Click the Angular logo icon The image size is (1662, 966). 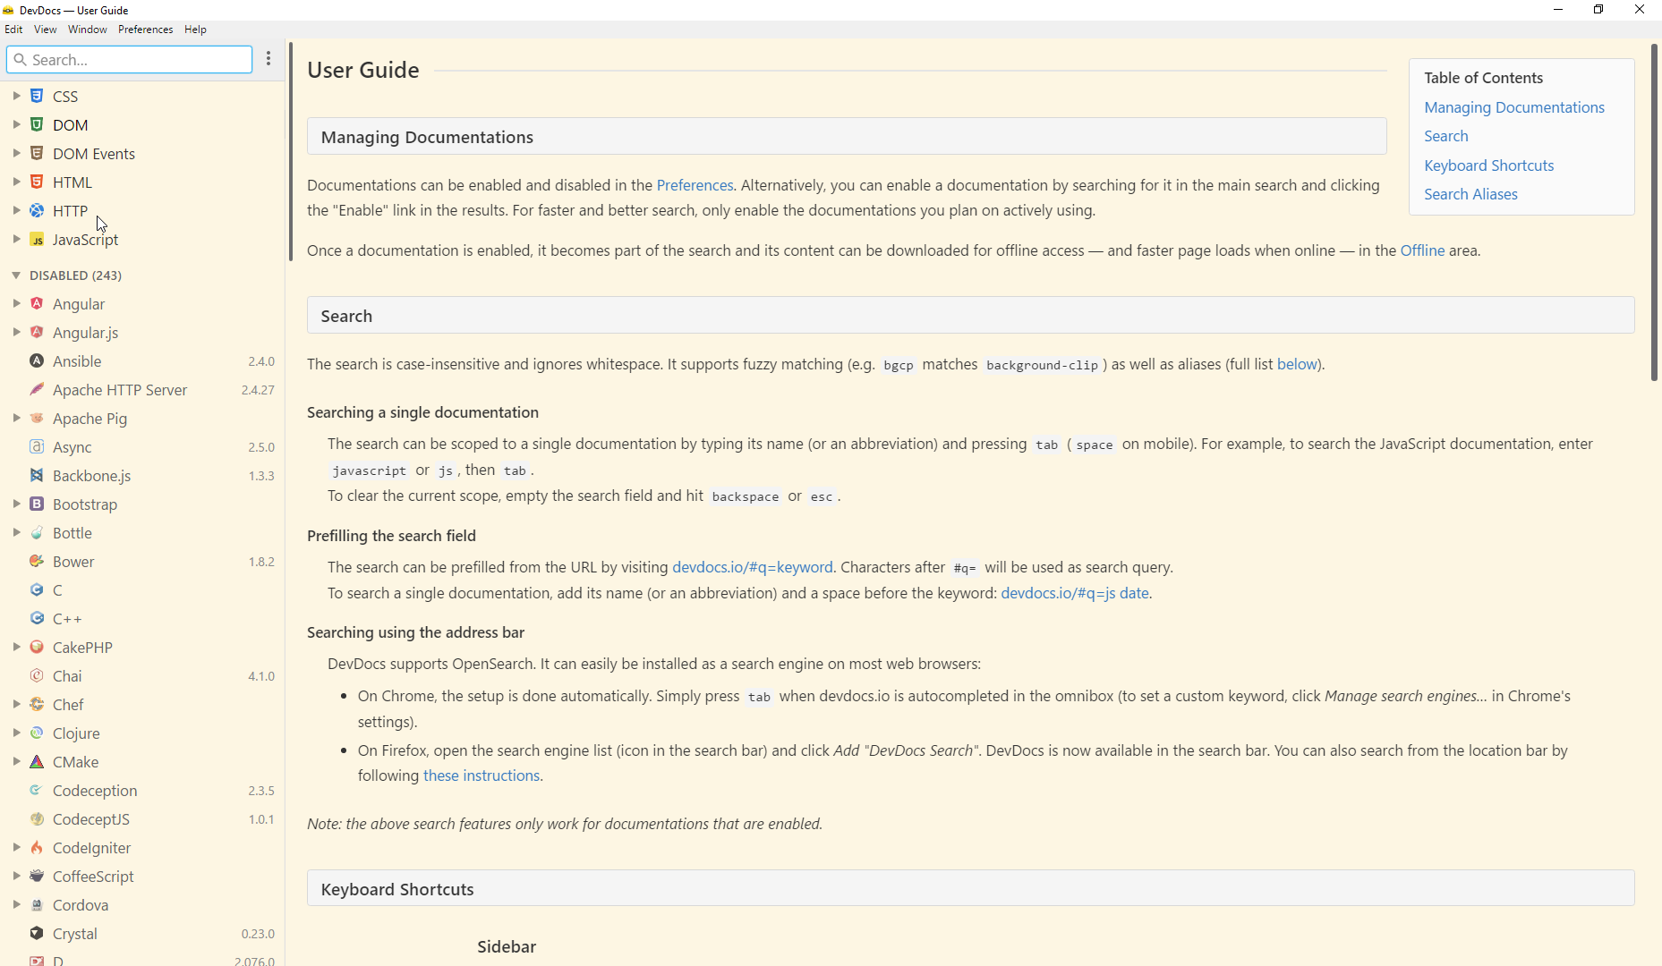click(x=37, y=303)
